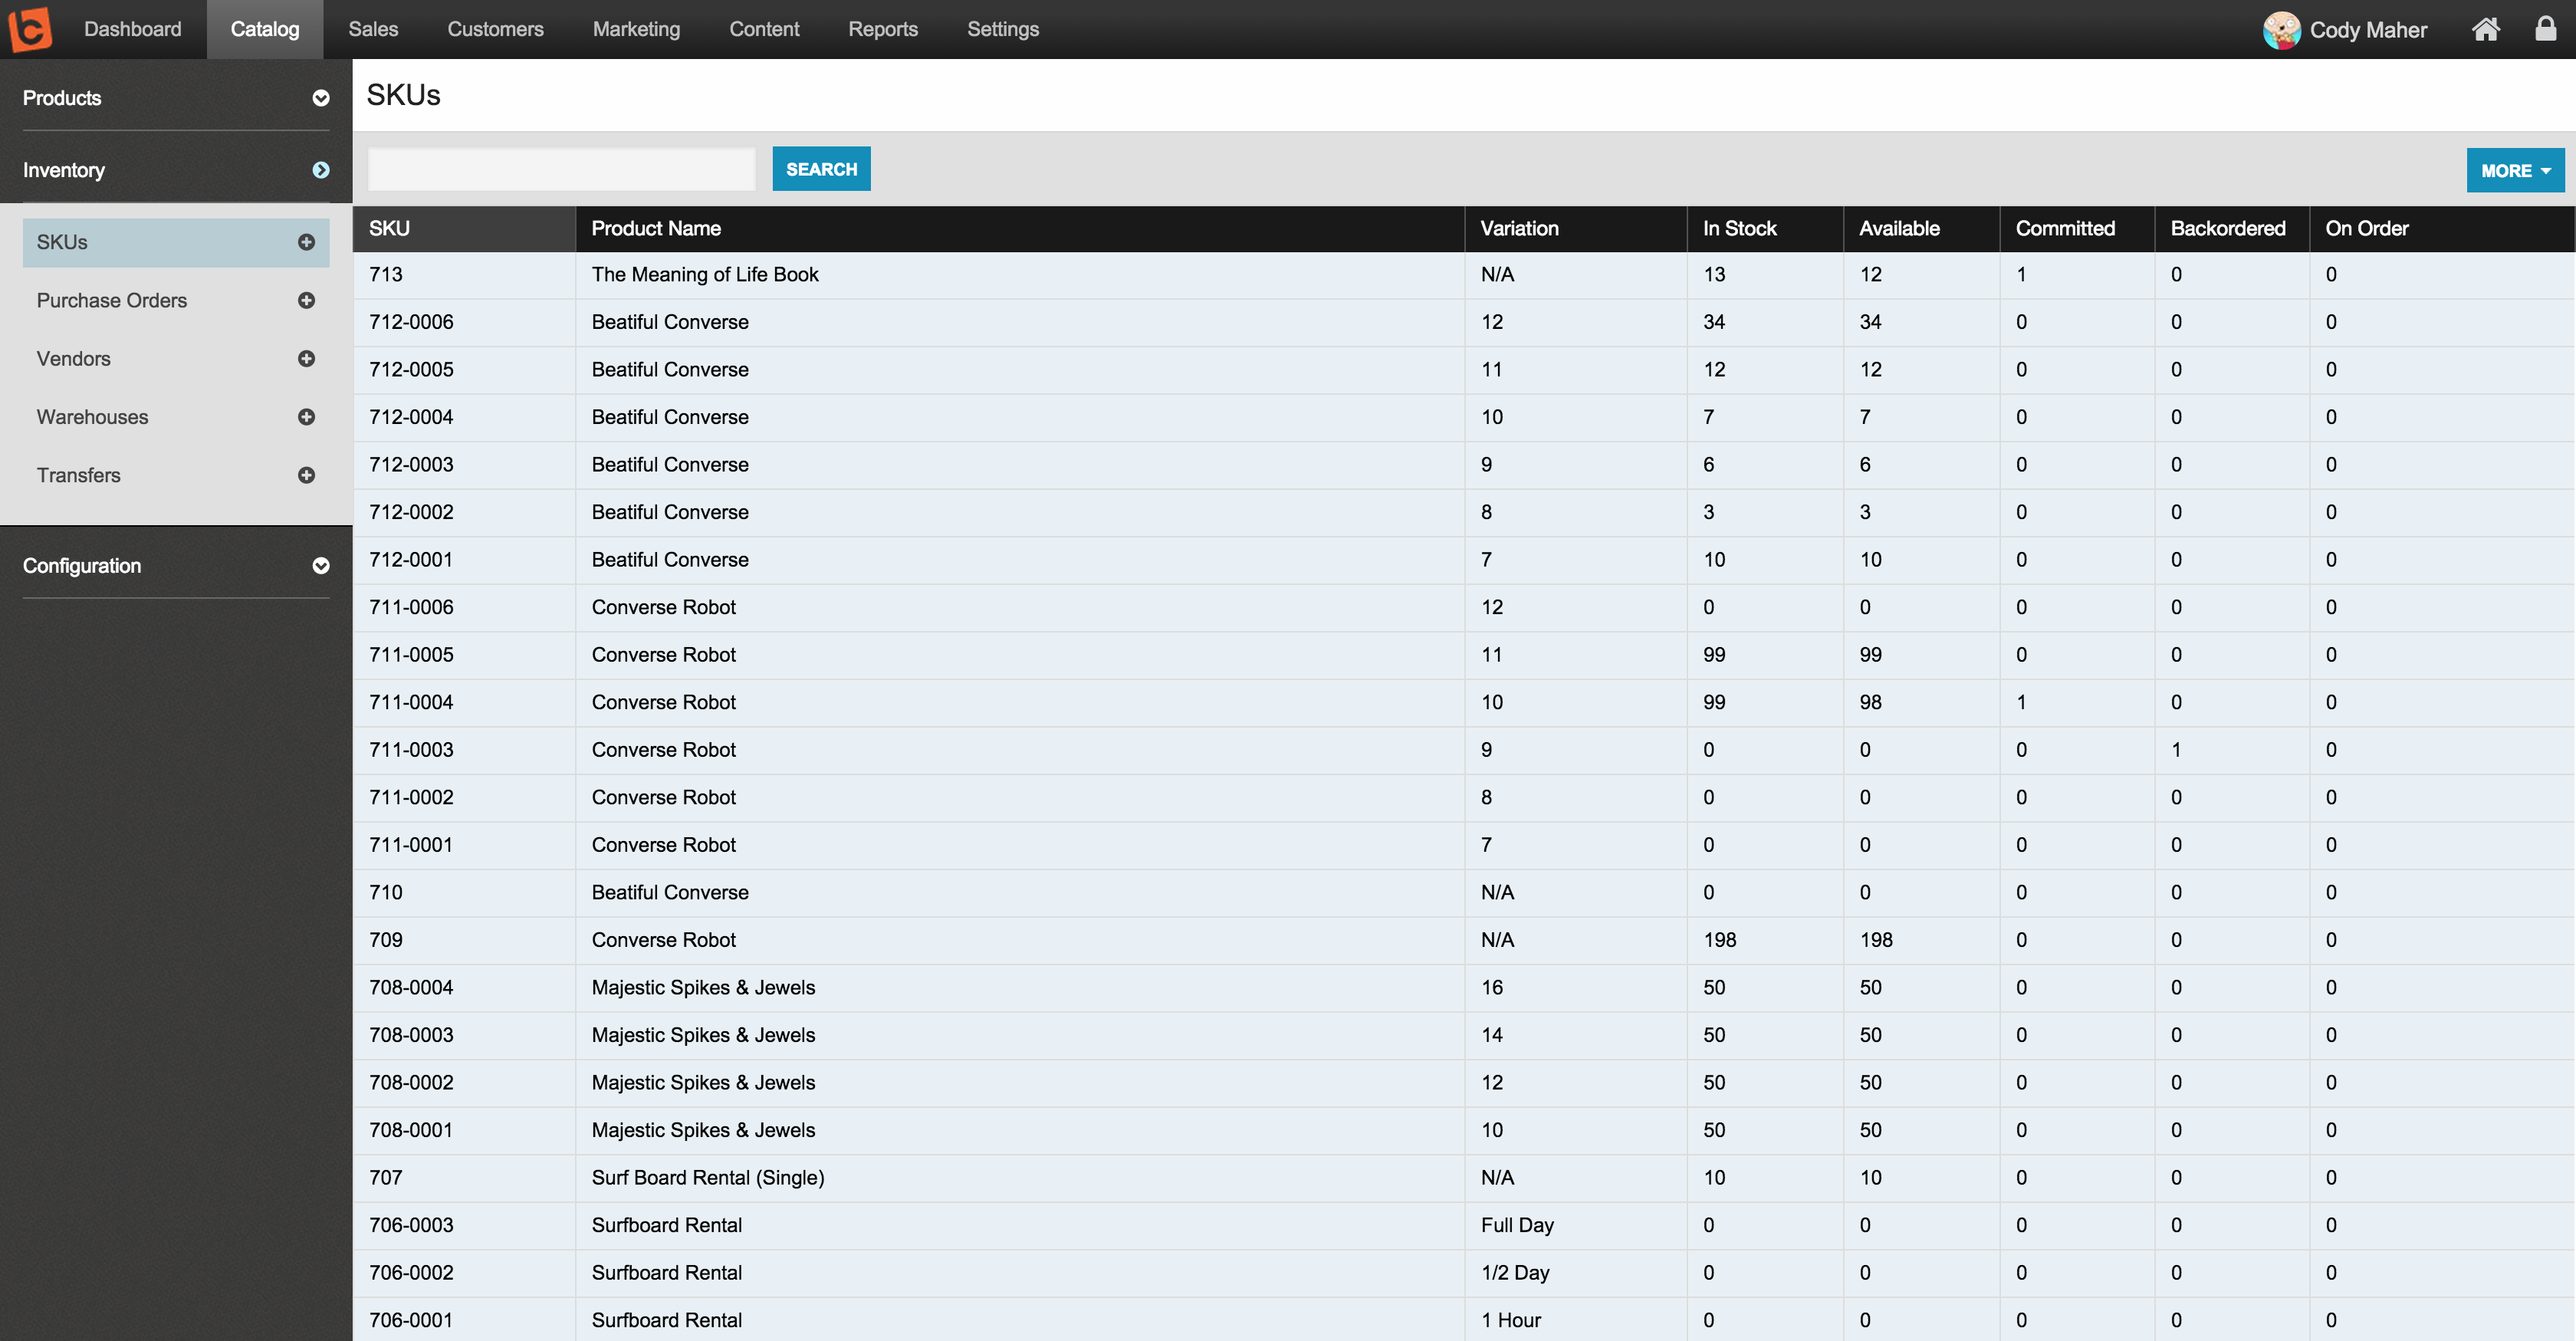Image resolution: width=2576 pixels, height=1341 pixels.
Task: Click the plus icon beside Transfers
Action: [x=306, y=475]
